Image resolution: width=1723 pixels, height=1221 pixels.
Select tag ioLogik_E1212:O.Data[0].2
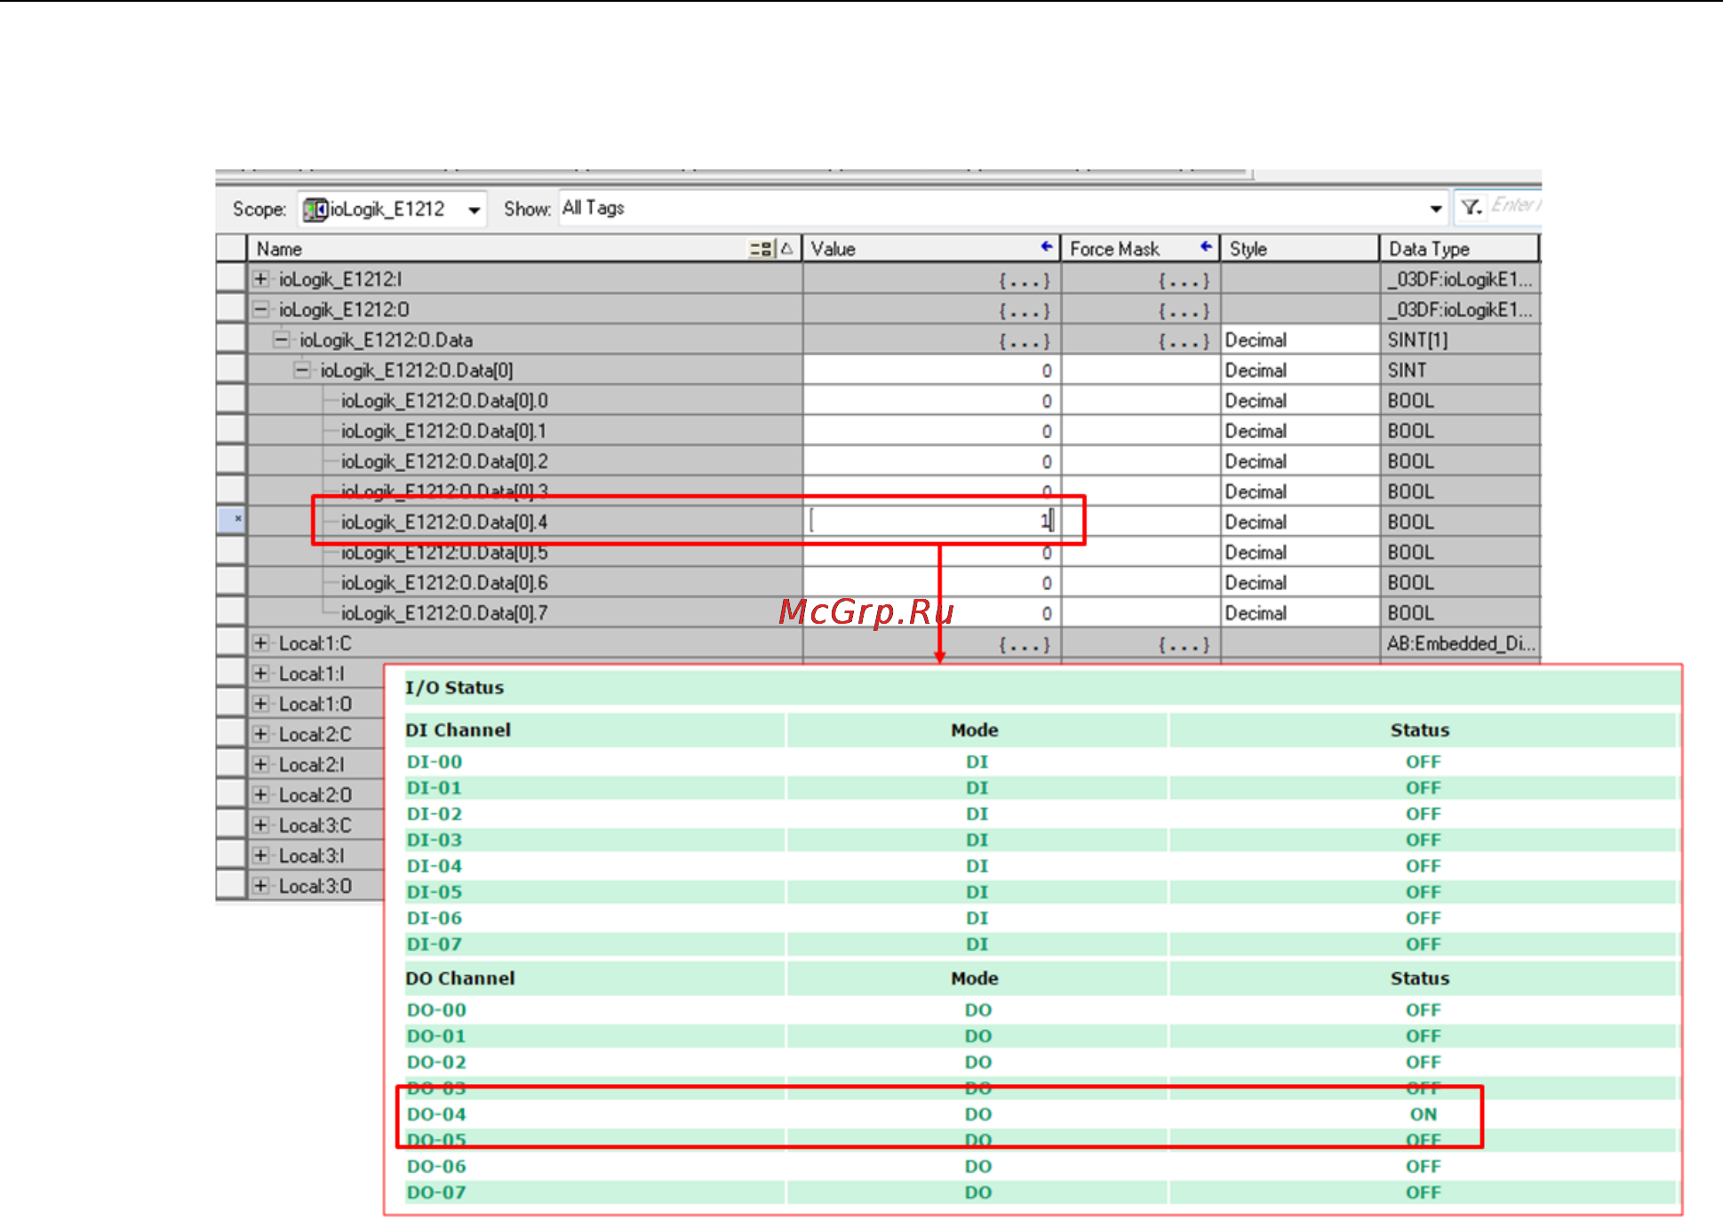tap(444, 461)
